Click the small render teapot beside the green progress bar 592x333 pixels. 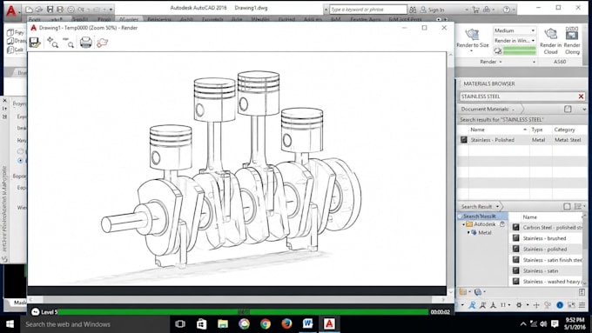(x=498, y=50)
